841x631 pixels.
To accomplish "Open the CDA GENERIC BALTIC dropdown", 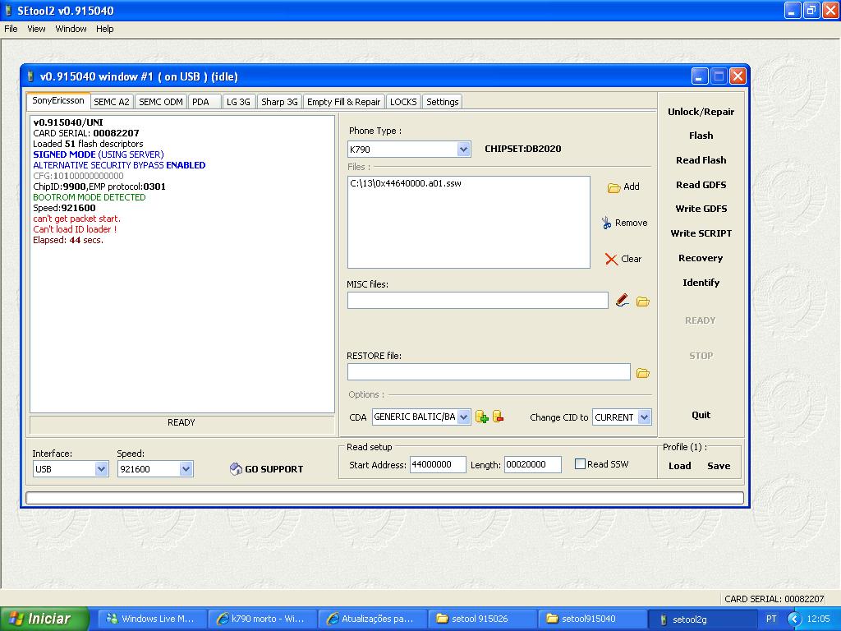I will [464, 417].
